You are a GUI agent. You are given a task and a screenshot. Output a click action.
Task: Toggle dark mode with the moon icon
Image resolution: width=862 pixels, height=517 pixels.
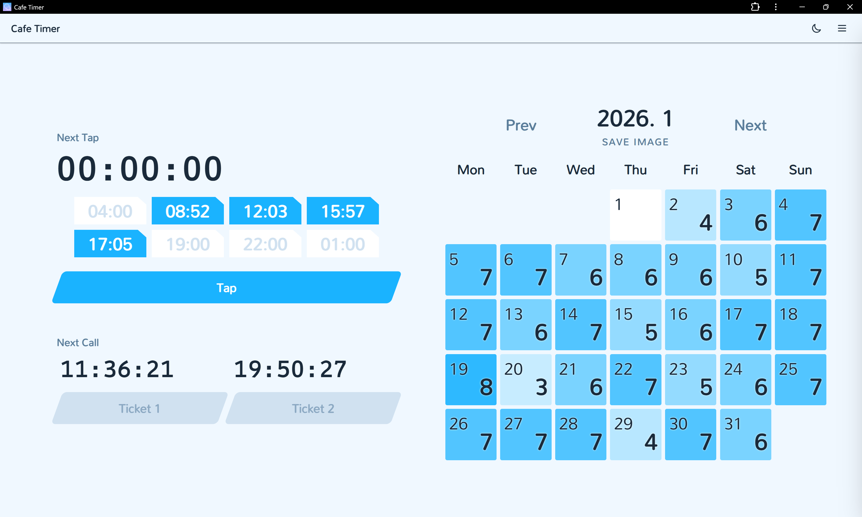pyautogui.click(x=816, y=29)
